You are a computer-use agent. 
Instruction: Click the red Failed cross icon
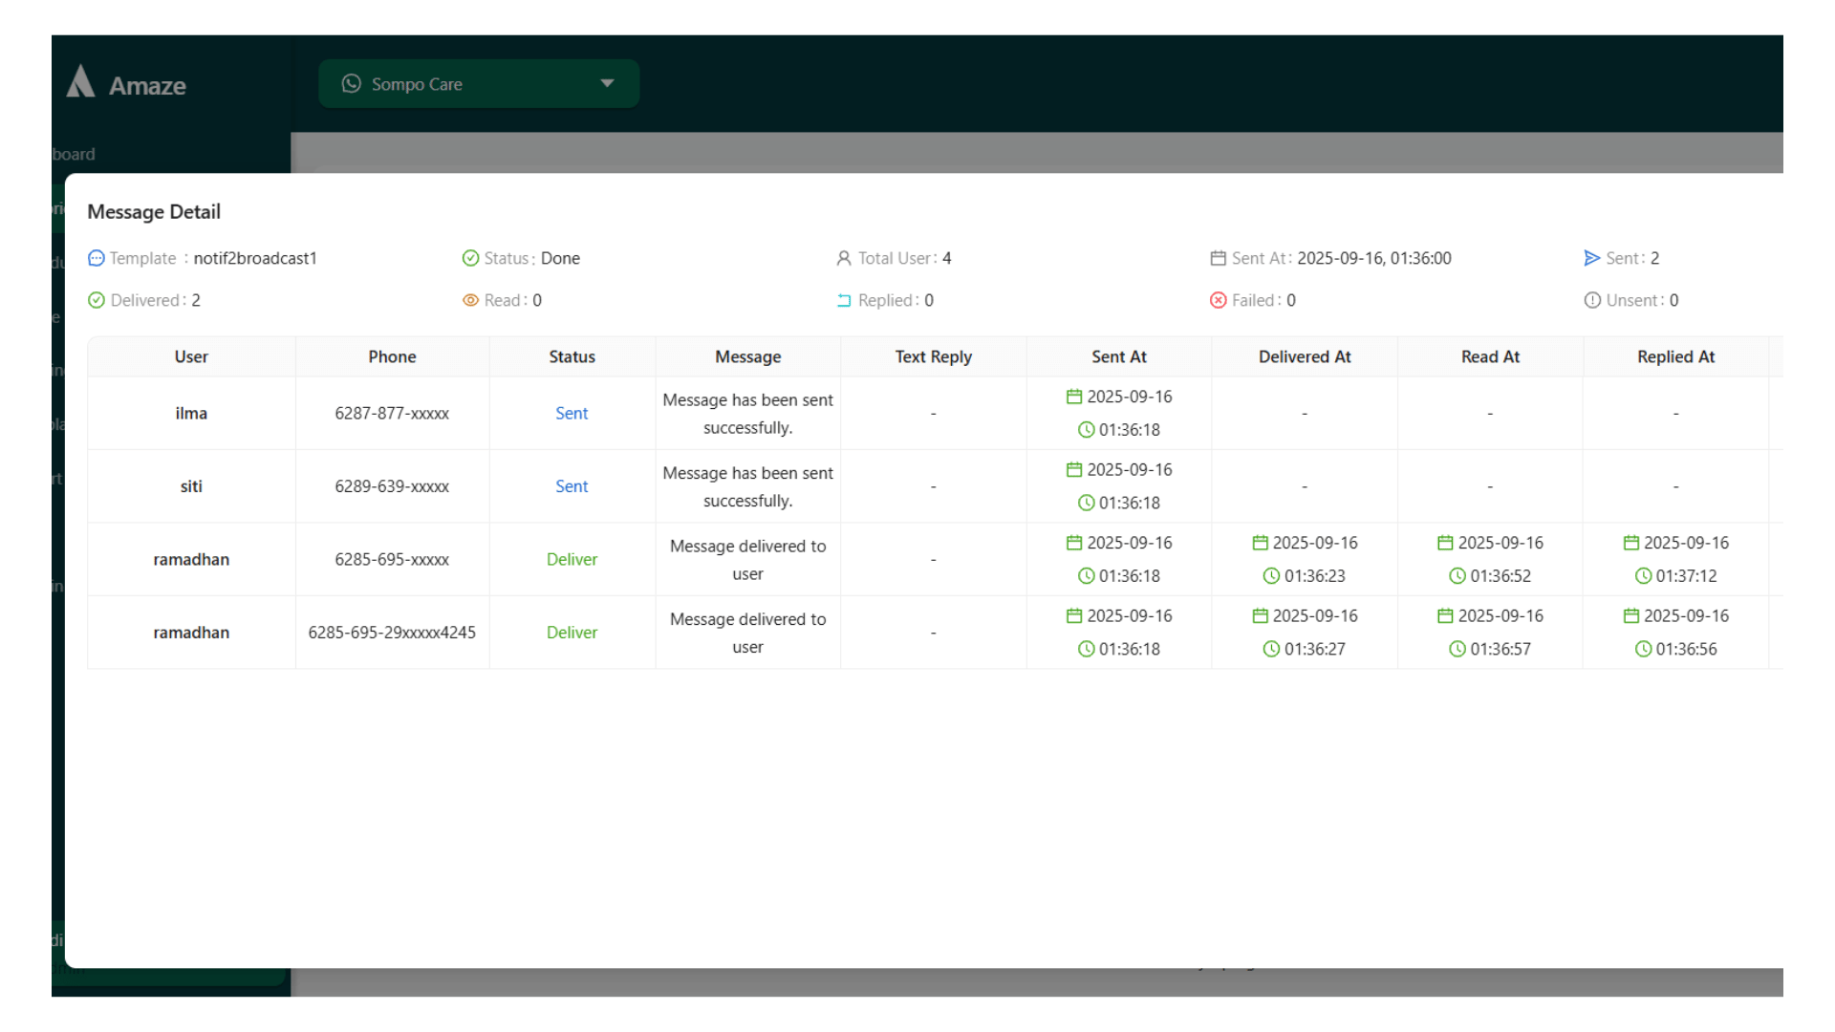coord(1218,301)
